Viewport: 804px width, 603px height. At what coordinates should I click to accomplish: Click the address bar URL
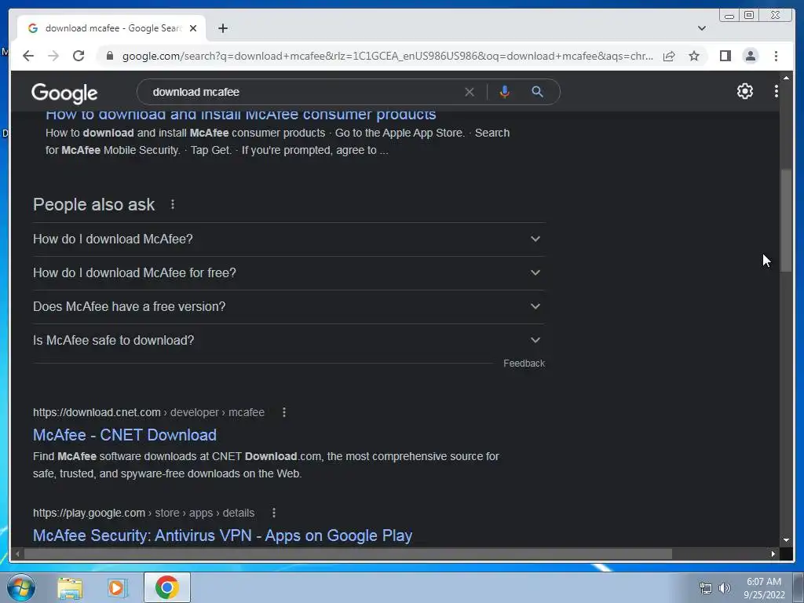coord(387,56)
